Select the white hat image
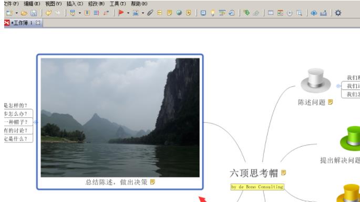Image resolution: width=360 pixels, height=202 pixels. 316,80
